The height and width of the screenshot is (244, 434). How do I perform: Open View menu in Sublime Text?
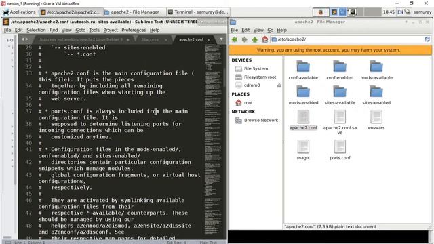point(66,30)
